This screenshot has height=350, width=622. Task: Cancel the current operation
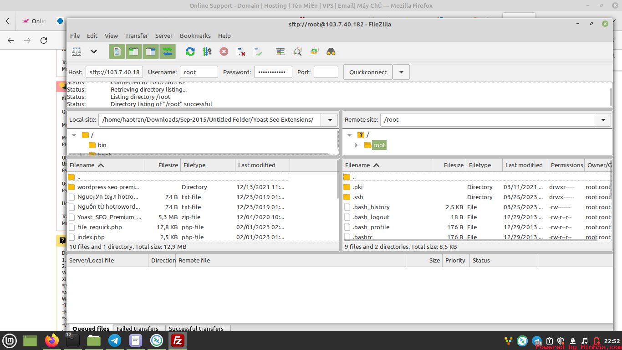click(224, 51)
